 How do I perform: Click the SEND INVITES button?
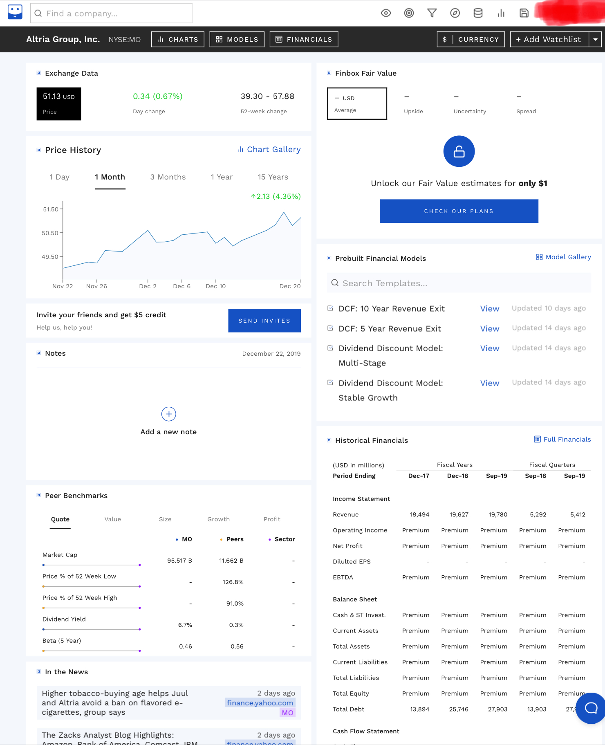tap(264, 321)
